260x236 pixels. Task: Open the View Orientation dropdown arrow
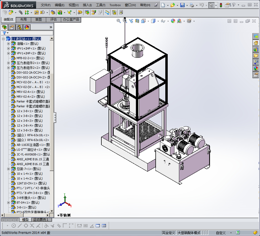[148, 21]
